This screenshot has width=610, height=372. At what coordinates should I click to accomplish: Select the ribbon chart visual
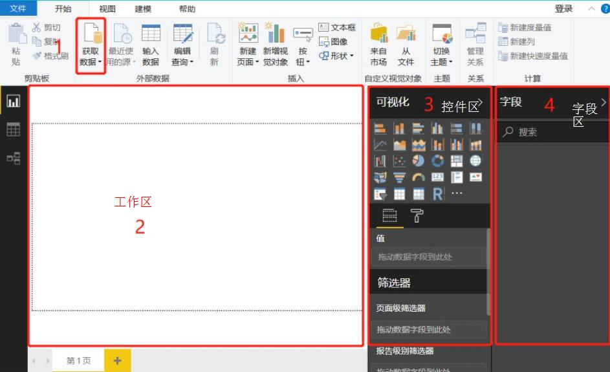coord(475,145)
